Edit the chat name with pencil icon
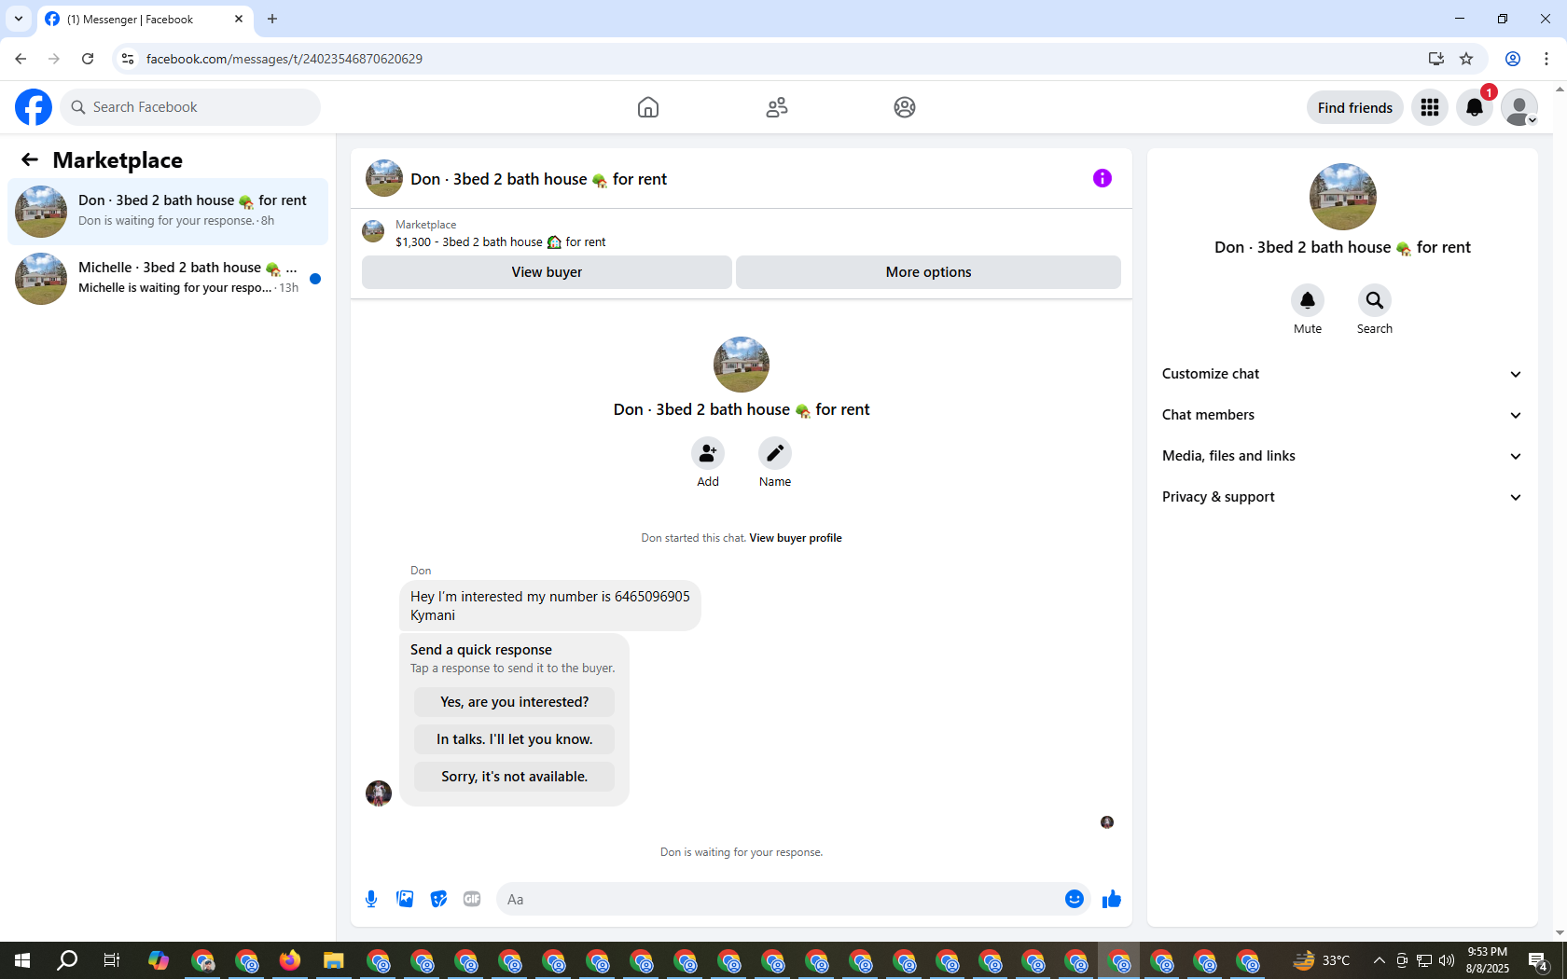The height and width of the screenshot is (979, 1567). click(x=775, y=453)
